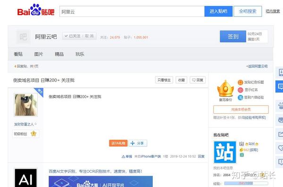Focus the search box containing 阿里云
283x187 pixels.
coord(132,11)
